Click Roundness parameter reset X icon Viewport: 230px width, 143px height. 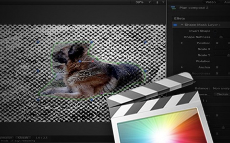coord(217,73)
